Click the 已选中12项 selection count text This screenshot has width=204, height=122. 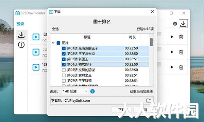(145, 29)
